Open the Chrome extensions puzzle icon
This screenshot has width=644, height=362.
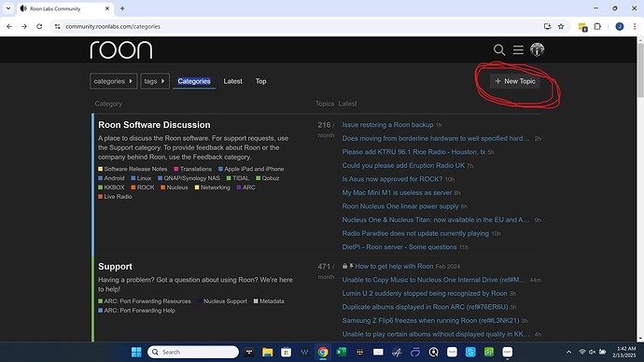597,26
